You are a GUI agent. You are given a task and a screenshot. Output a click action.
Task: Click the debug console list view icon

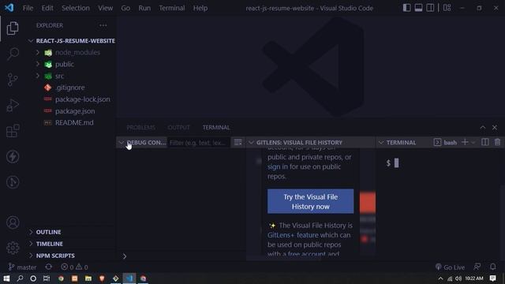coord(238,142)
